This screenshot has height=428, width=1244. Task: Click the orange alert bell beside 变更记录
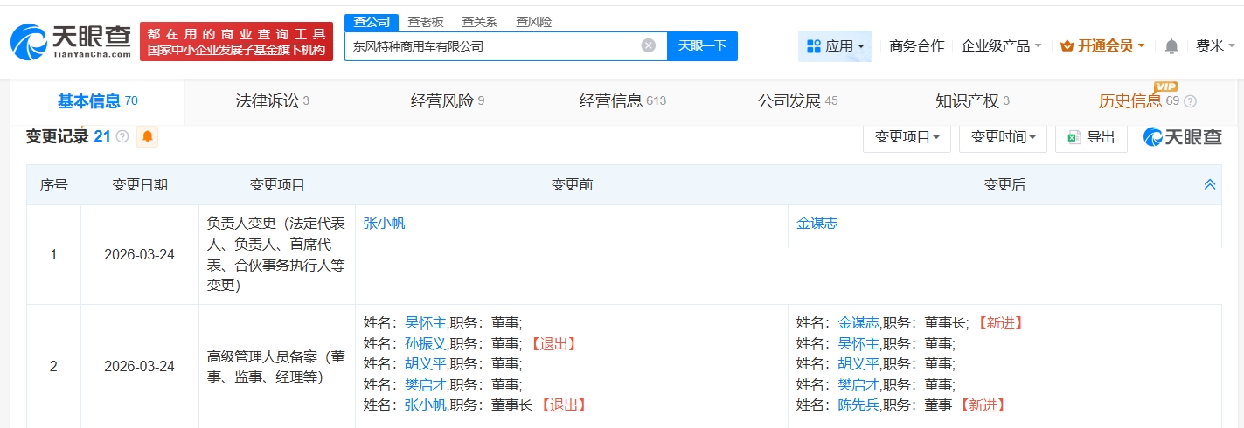pos(147,136)
